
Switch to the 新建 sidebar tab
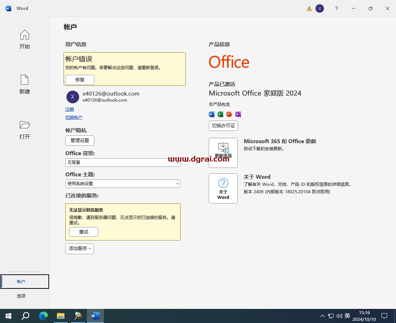click(25, 85)
